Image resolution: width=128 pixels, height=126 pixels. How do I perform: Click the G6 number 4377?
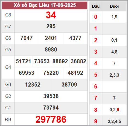coord(75,38)
